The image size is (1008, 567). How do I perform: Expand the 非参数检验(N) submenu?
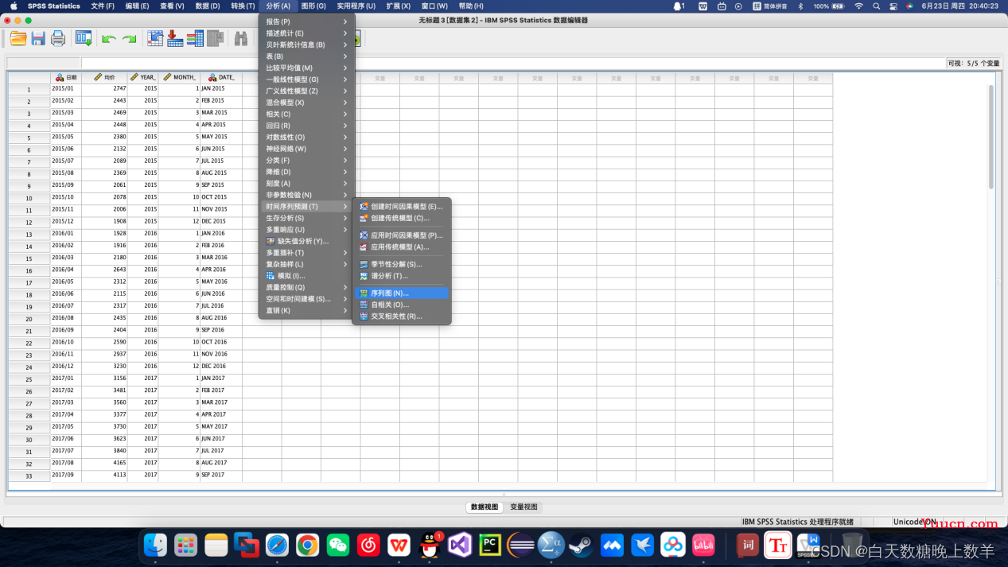(306, 195)
